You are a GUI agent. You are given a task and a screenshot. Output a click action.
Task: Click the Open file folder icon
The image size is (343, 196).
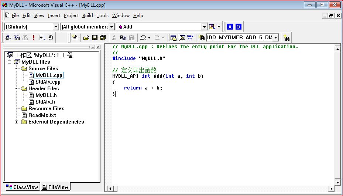[x=86, y=38]
